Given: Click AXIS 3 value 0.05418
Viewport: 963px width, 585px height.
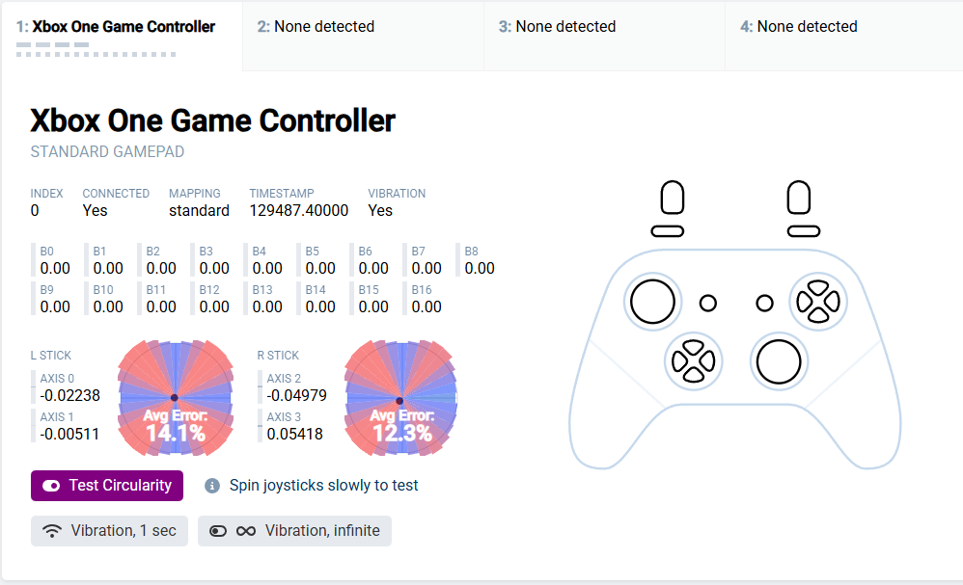Looking at the screenshot, I should tap(295, 434).
